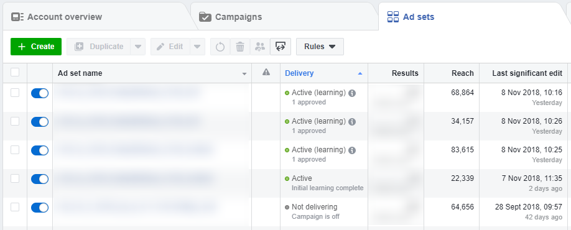This screenshot has width=571, height=230.
Task: Click info icon beside first Active (learning) status
Action: coord(352,93)
